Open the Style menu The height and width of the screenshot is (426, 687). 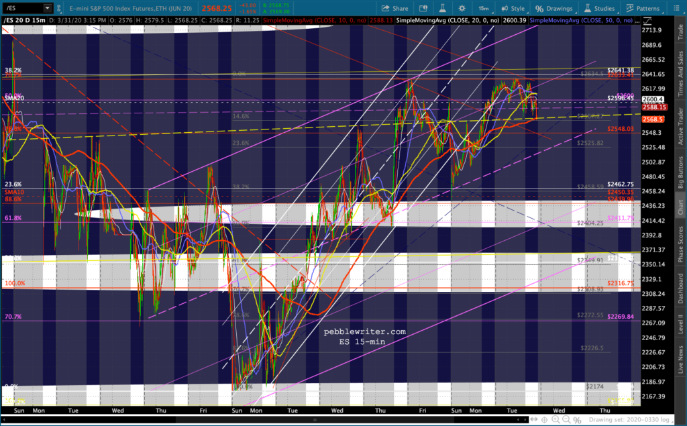[513, 8]
